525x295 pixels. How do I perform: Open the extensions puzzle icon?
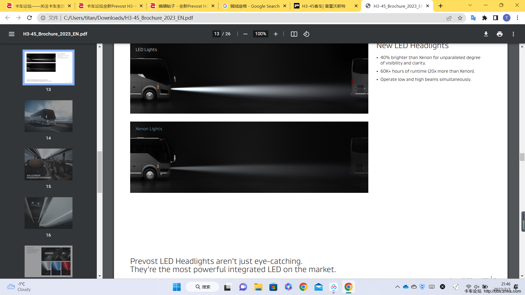pos(485,18)
